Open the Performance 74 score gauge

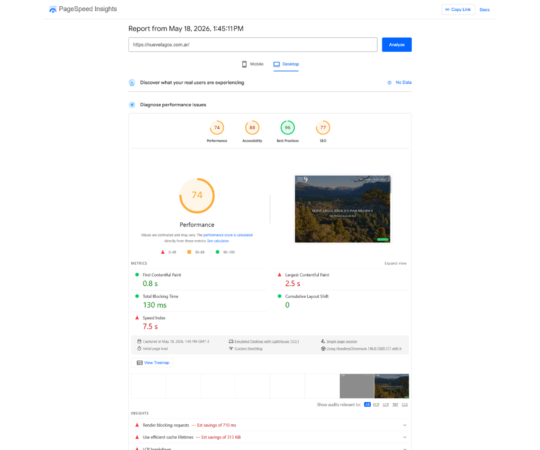pos(217,128)
